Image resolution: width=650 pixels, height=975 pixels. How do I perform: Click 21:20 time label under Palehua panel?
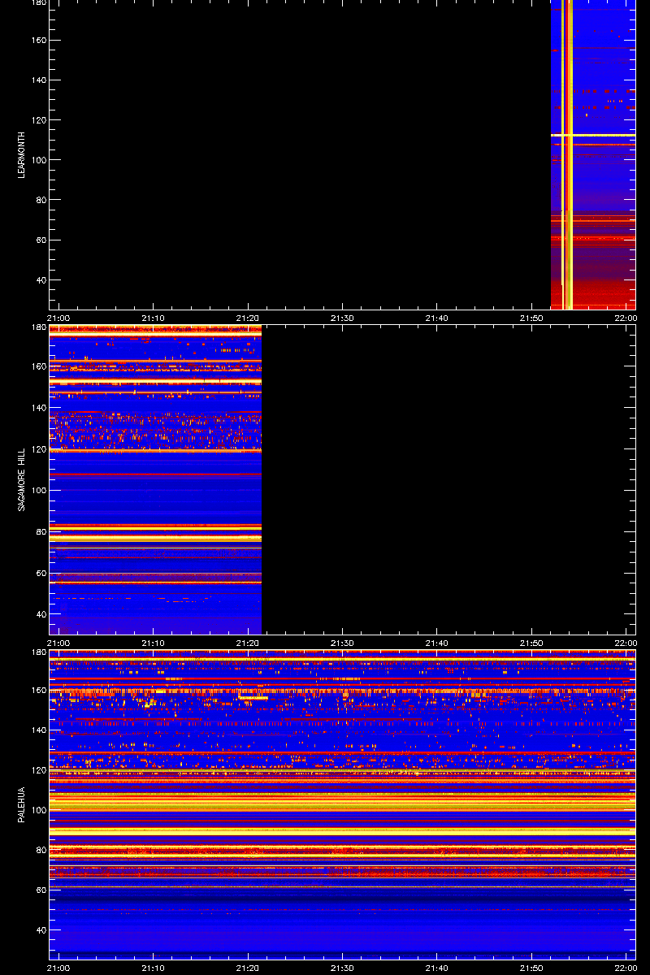point(248,968)
